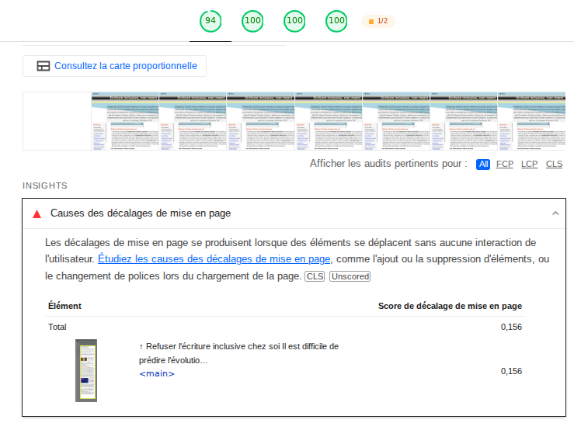The width and height of the screenshot is (574, 423).
Task: Follow Étudiez les causes des décalages link
Action: 214,259
